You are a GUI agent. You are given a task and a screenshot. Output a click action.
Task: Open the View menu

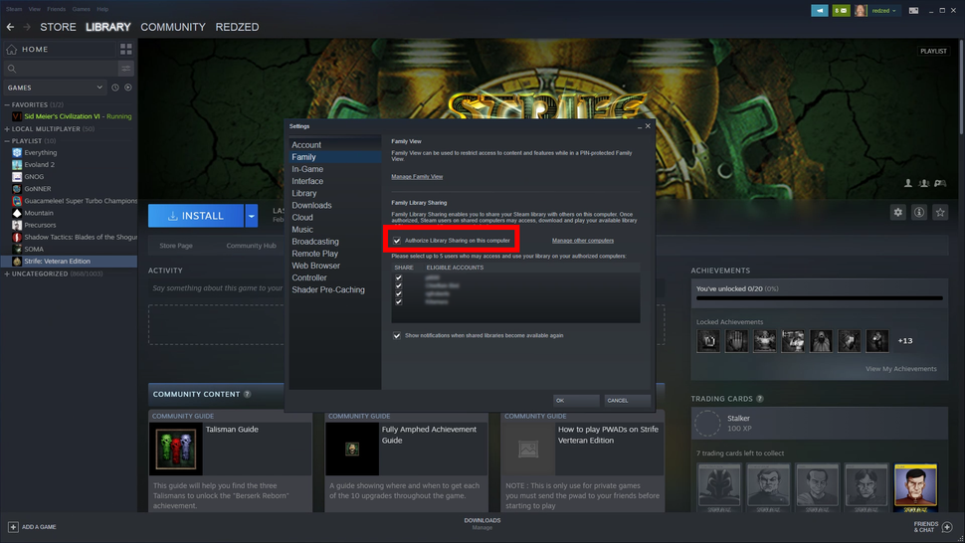pyautogui.click(x=35, y=9)
